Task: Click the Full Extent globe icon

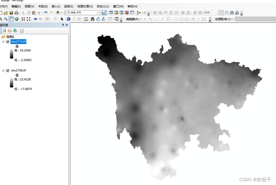Action: pyautogui.click(x=17, y=19)
